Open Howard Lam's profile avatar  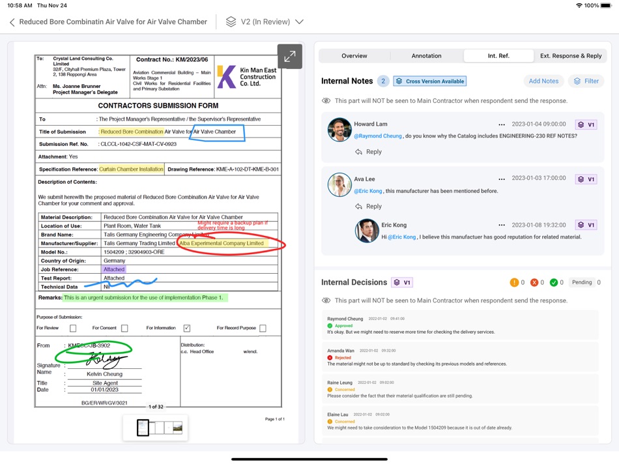click(x=339, y=130)
